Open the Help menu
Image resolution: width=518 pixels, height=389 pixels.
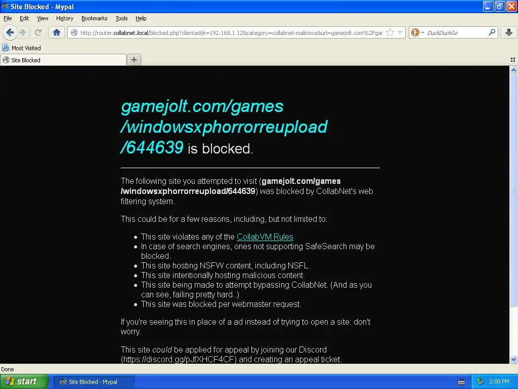tap(141, 19)
